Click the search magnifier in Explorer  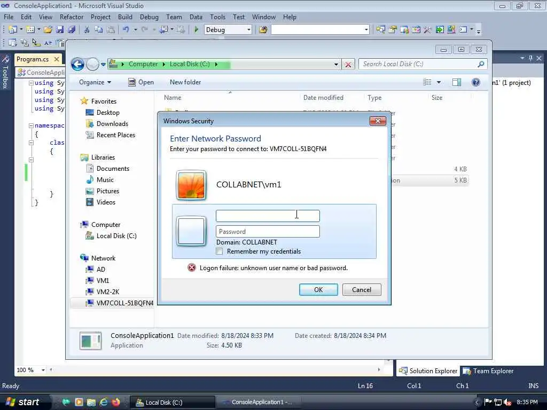[481, 64]
